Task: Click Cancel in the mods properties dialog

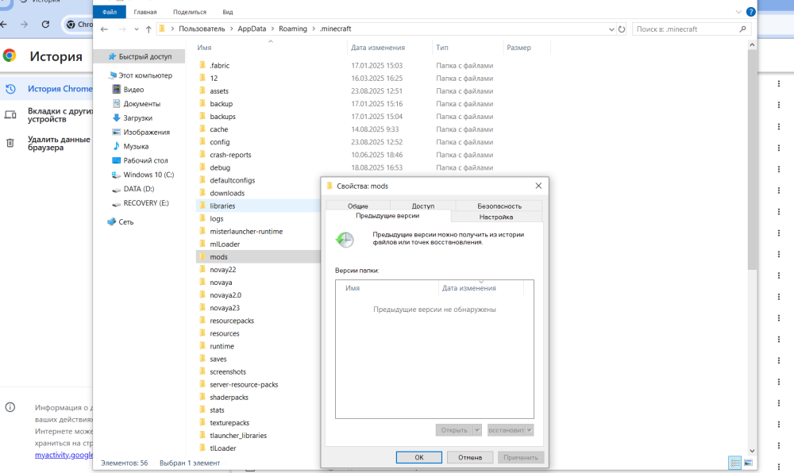Action: tap(470, 457)
